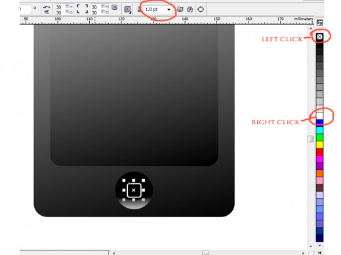341x255 pixels.
Task: Click the wrap paragraph text icon
Action: (x=127, y=10)
